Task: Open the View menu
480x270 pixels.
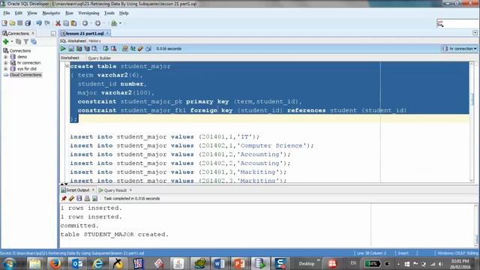Action: click(x=32, y=13)
